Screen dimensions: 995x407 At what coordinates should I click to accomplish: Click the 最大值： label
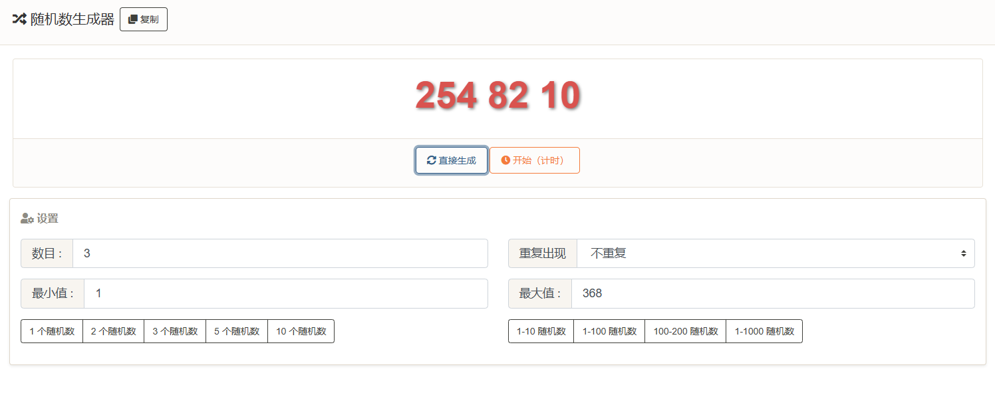pyautogui.click(x=540, y=293)
